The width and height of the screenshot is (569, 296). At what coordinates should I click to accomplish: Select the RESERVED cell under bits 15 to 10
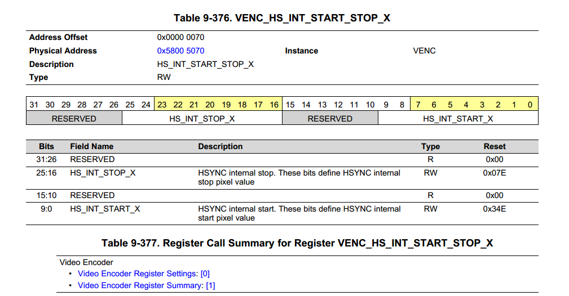(330, 119)
